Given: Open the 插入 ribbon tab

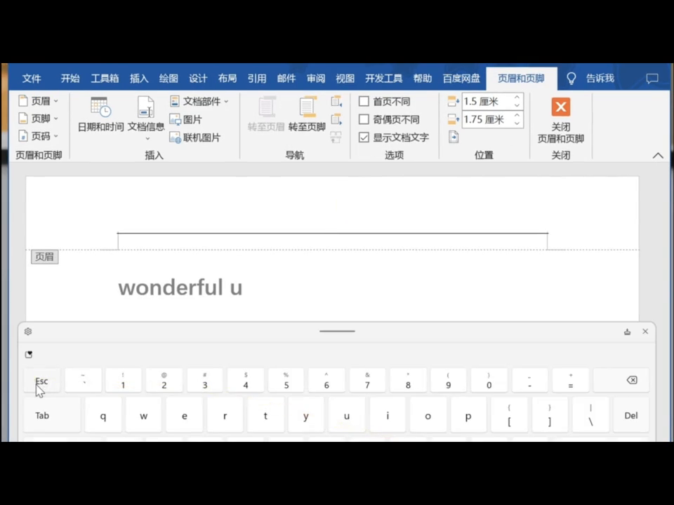Looking at the screenshot, I should click(x=139, y=78).
